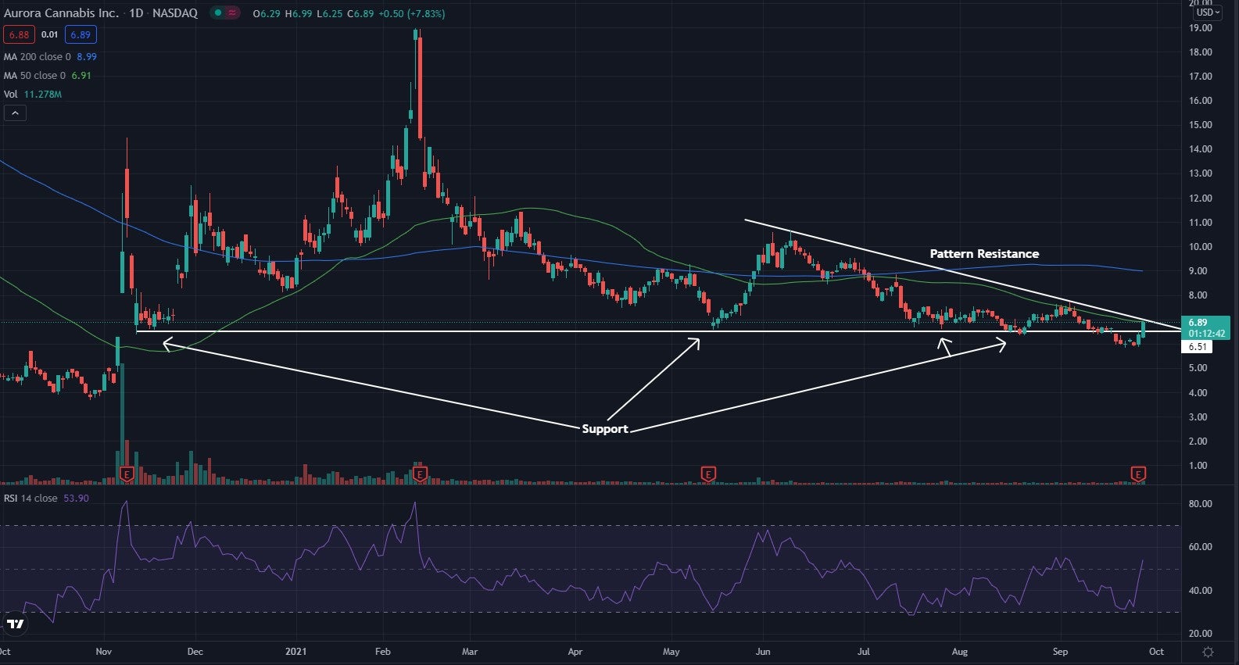This screenshot has width=1239, height=665.
Task: Click the Aurora Cannabis Inc. symbol title
Action: pyautogui.click(x=62, y=13)
